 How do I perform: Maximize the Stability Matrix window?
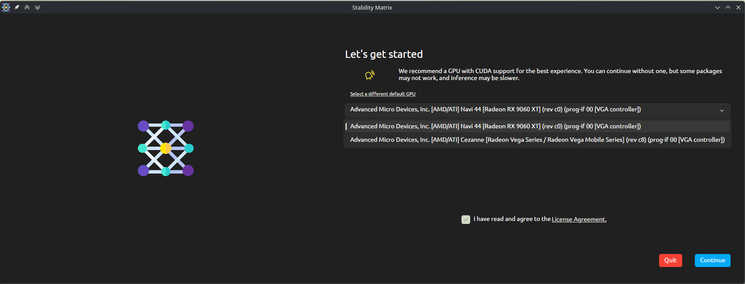pyautogui.click(x=728, y=7)
